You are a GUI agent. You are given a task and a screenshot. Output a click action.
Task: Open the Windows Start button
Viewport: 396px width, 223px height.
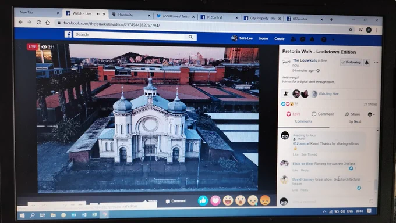coord(22,215)
